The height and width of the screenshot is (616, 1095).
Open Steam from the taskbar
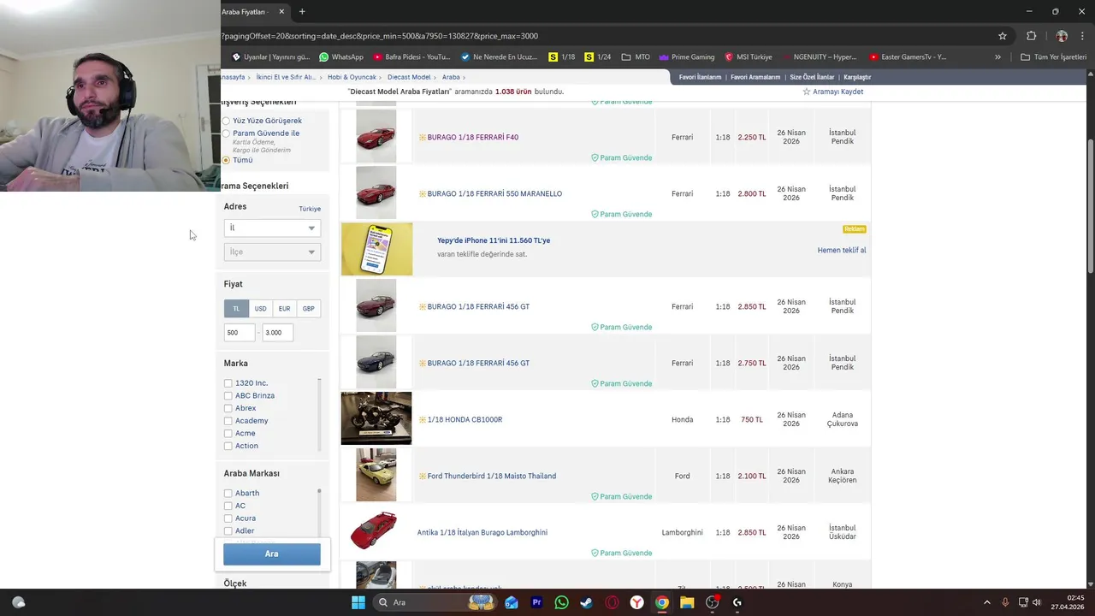point(586,602)
